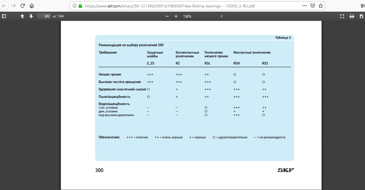Zoom out with the minus button
365x190 pixels.
(x=167, y=16)
